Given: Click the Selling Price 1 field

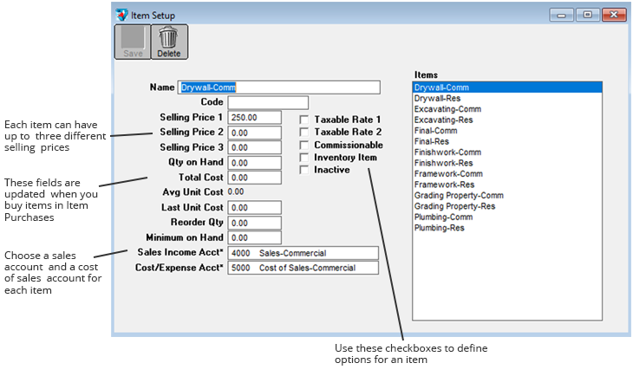Looking at the screenshot, I should tap(254, 117).
